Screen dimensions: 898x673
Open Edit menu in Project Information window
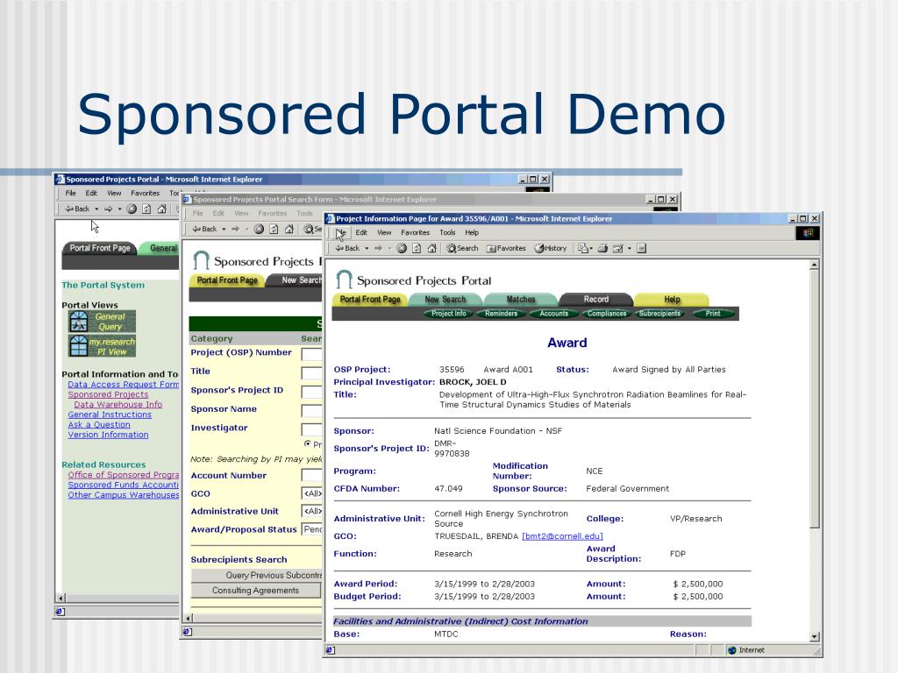click(360, 233)
